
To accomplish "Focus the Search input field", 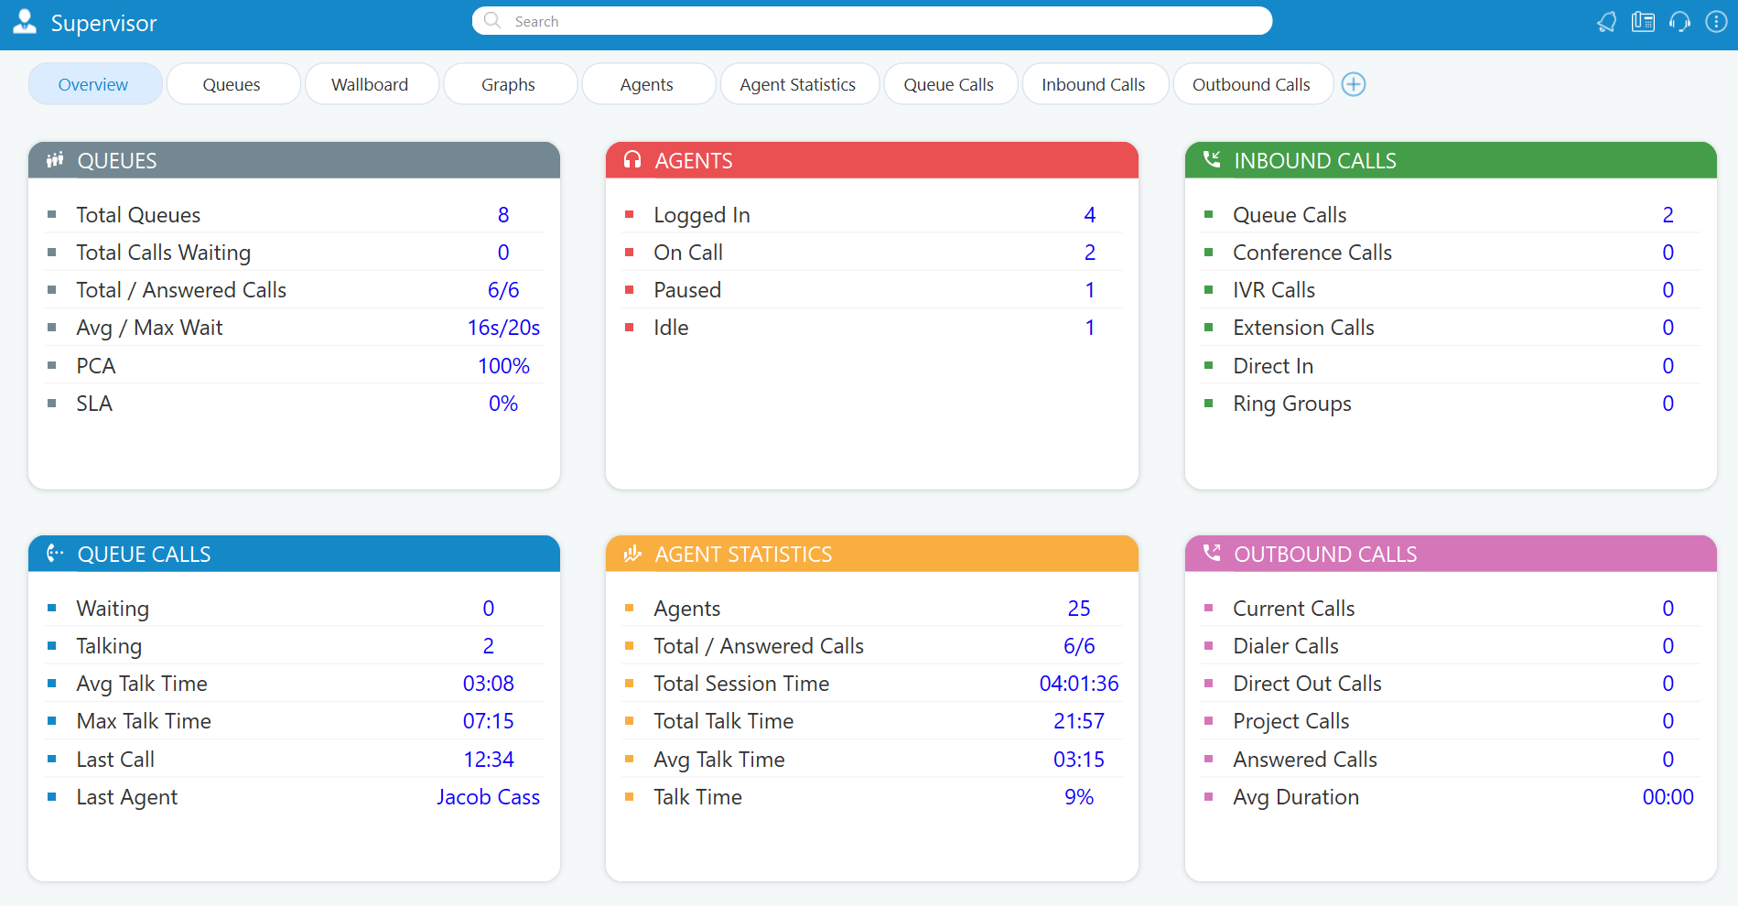I will click(x=872, y=21).
